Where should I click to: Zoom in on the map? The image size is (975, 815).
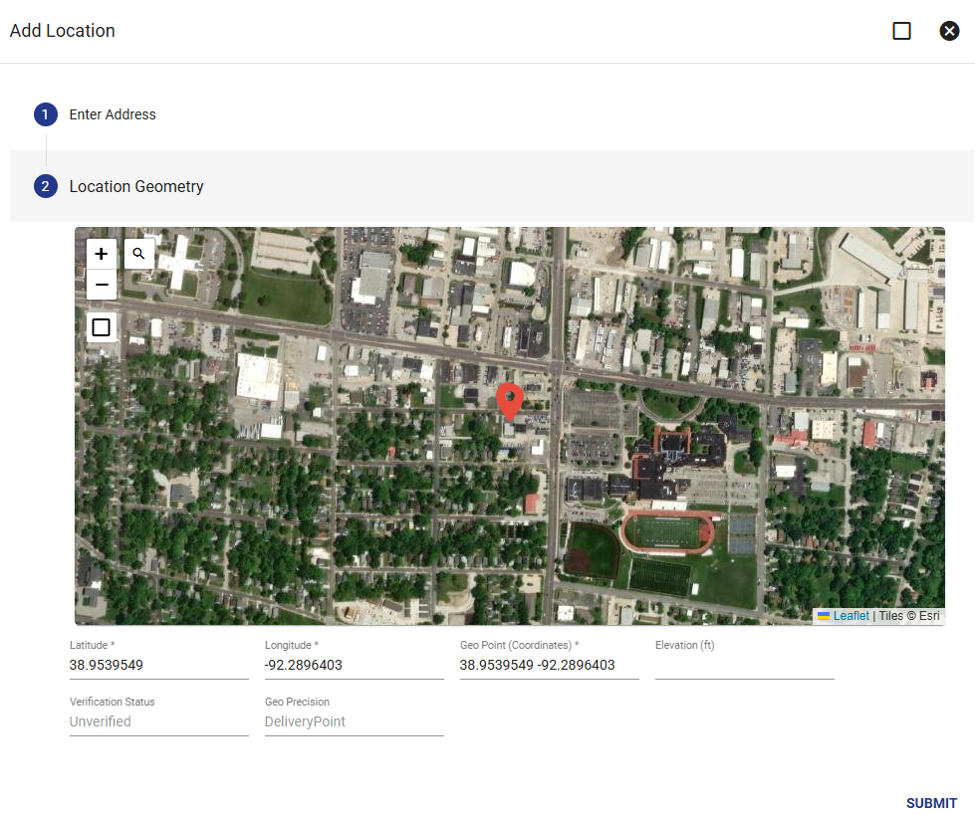102,254
